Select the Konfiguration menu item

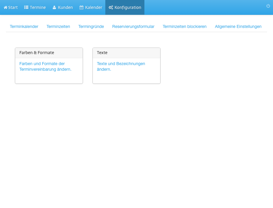click(x=125, y=7)
